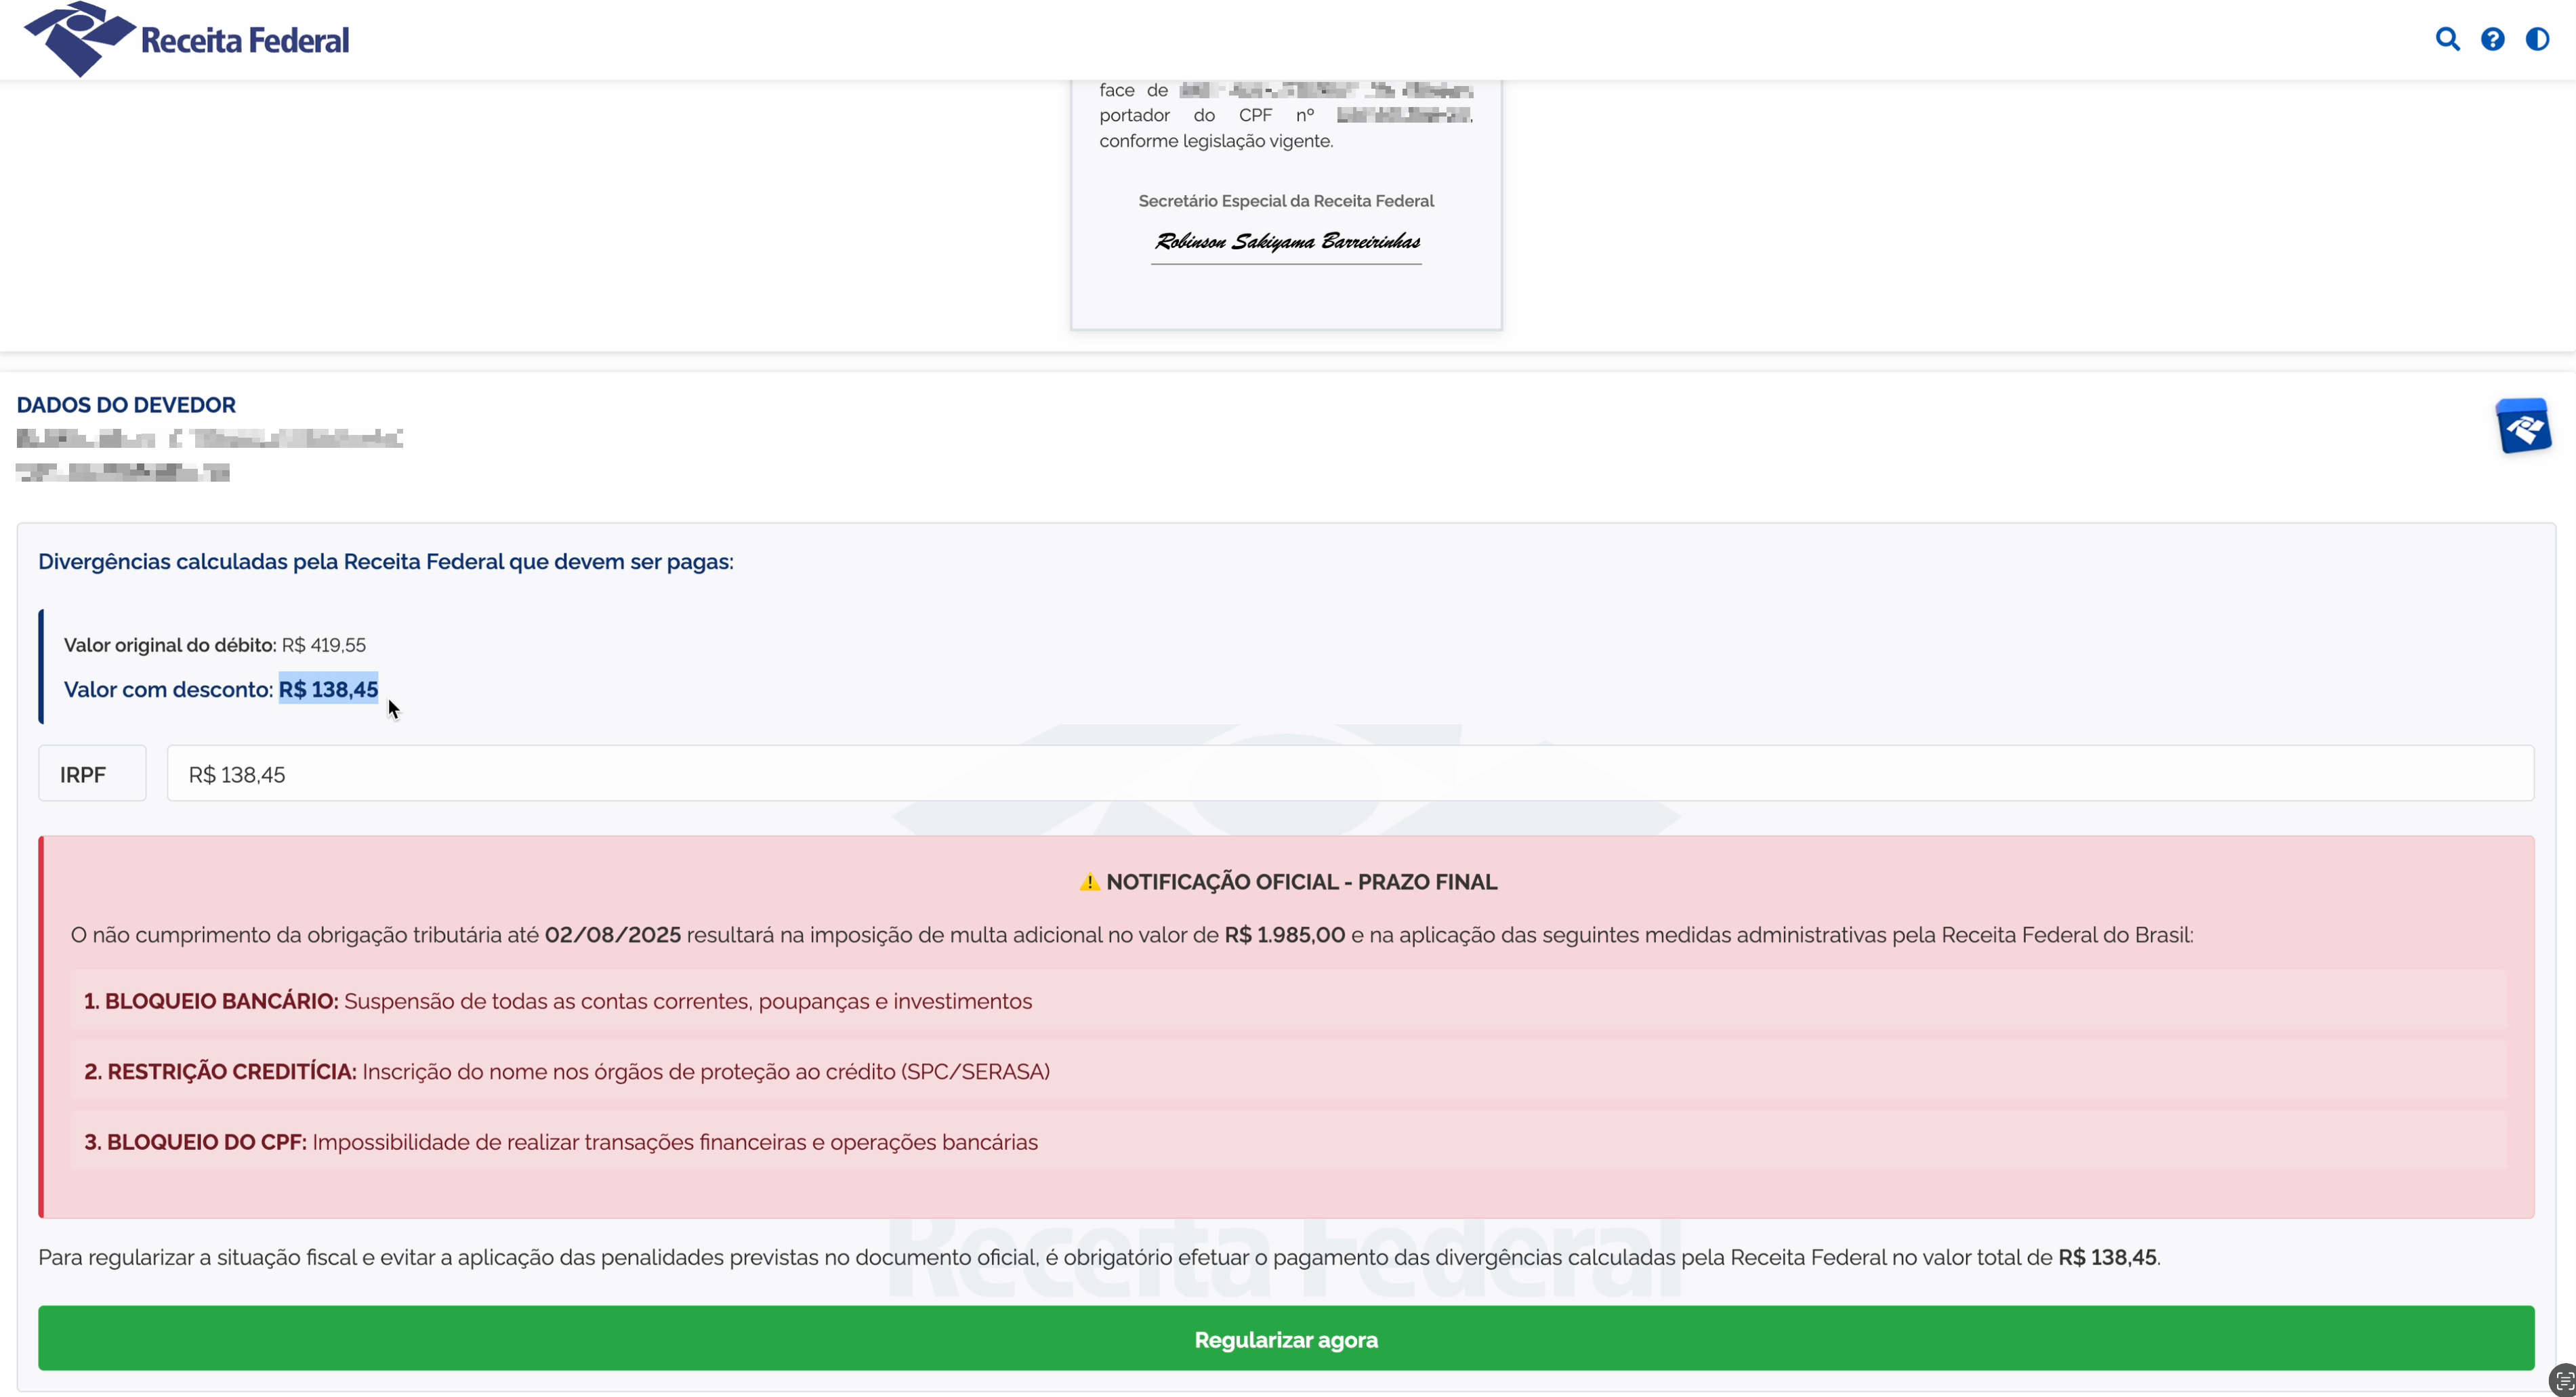Click the DADOS DO DEVEDOR heading
The image size is (2576, 1397).
(x=126, y=405)
